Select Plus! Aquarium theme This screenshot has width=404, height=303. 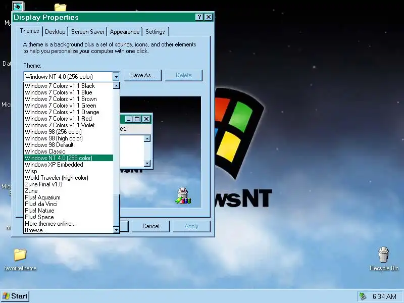pyautogui.click(x=68, y=197)
